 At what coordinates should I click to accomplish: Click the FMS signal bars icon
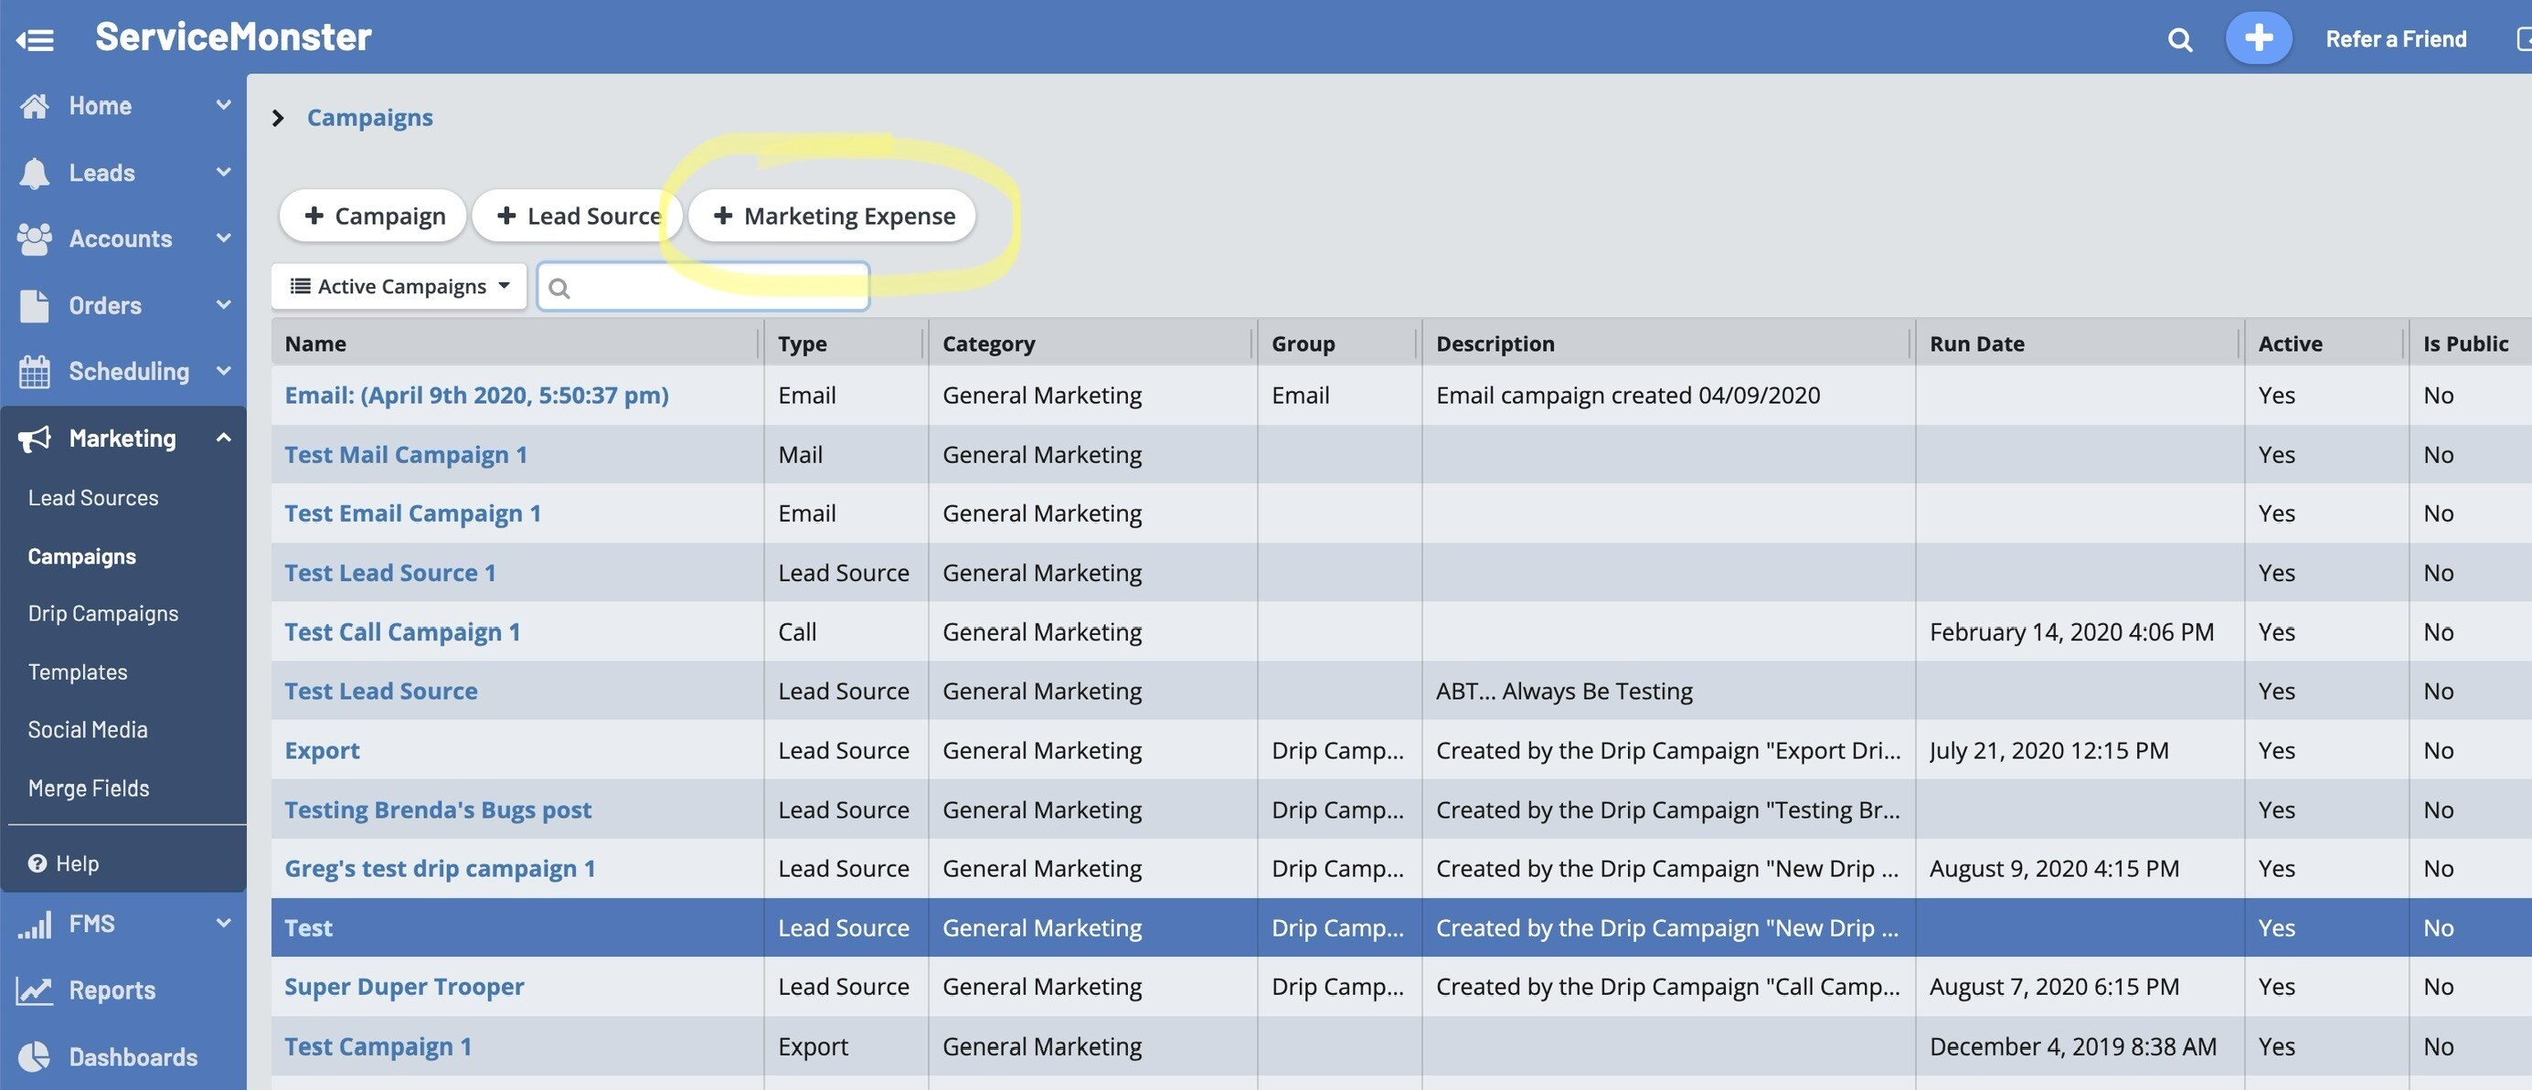(35, 924)
